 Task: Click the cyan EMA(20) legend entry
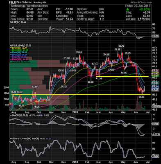[18, 52]
